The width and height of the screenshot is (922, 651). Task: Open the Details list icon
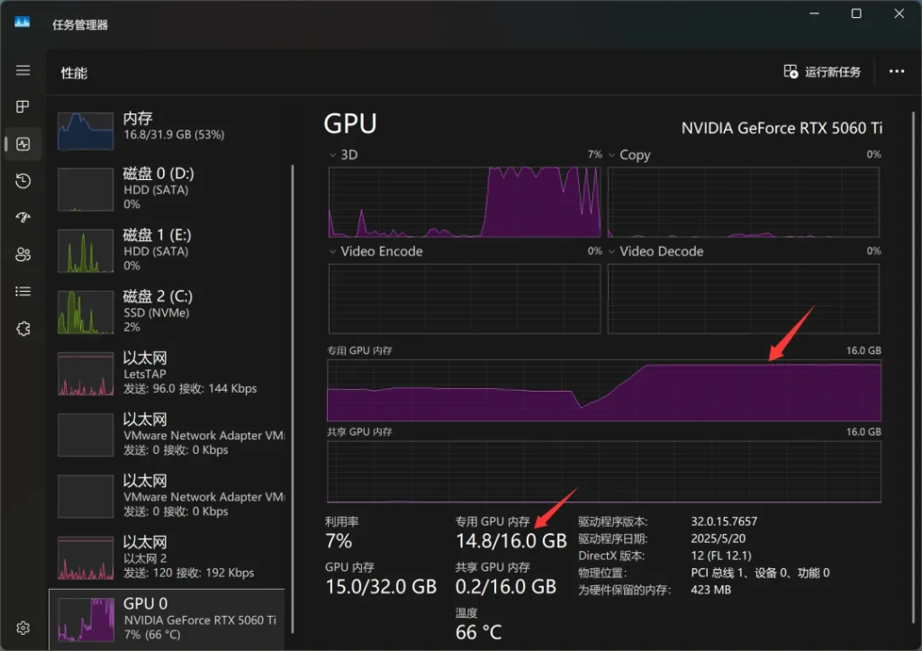coord(23,291)
